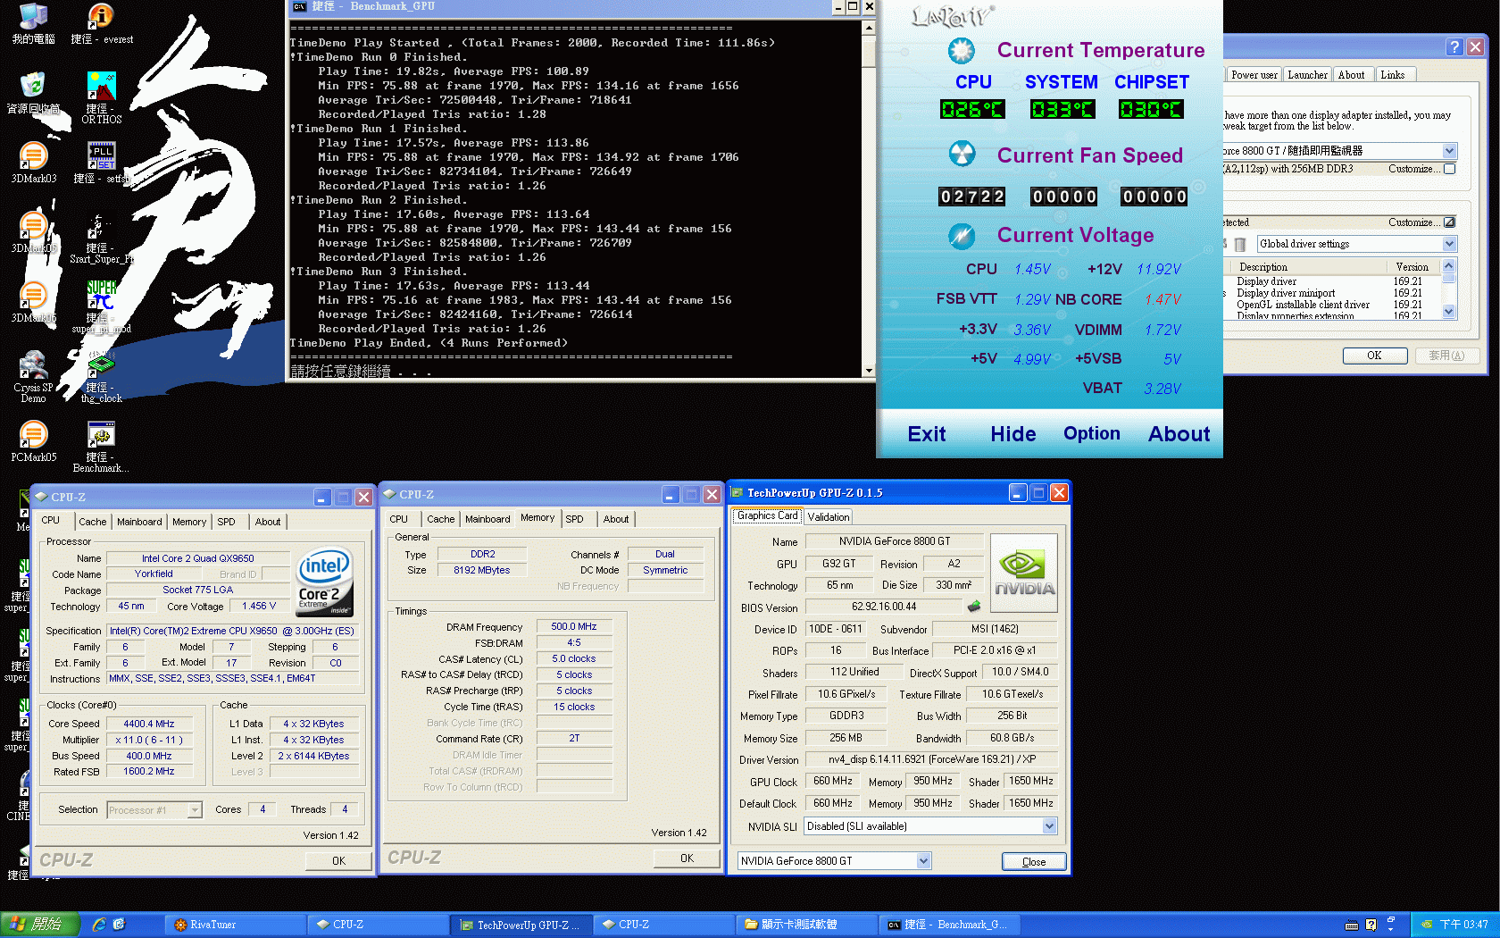Expand the display adapter dropdown in RivaTuner
This screenshot has width=1500, height=938.
[1449, 151]
